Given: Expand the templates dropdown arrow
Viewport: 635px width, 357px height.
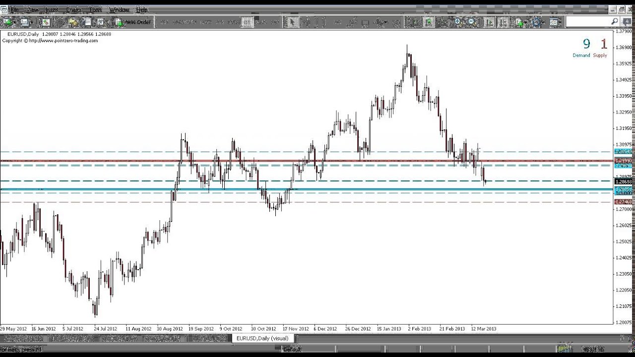Looking at the screenshot, I should [561, 22].
